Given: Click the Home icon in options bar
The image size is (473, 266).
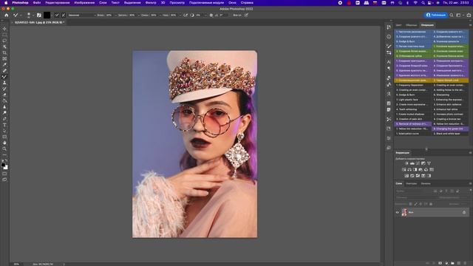Looking at the screenshot, I should pyautogui.click(x=7, y=15).
